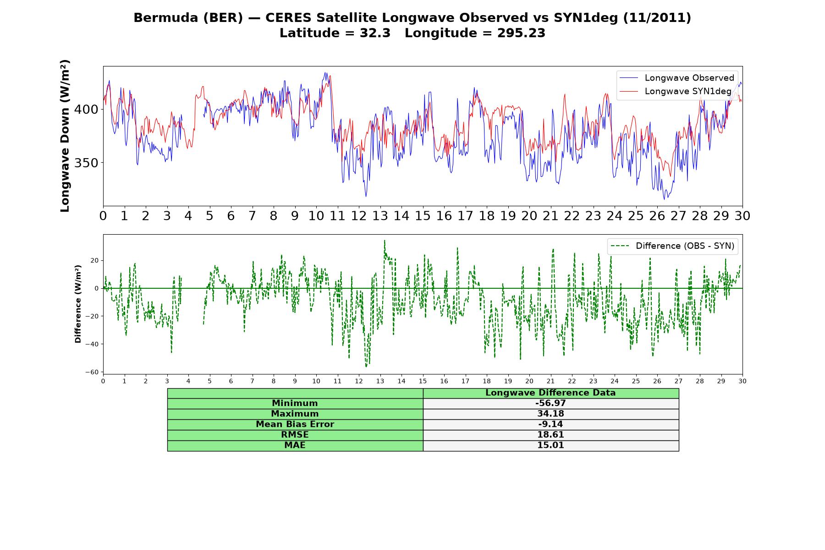825x550 pixels.
Task: Select the Difference (OBS - SYN) legend label
Action: pyautogui.click(x=685, y=246)
